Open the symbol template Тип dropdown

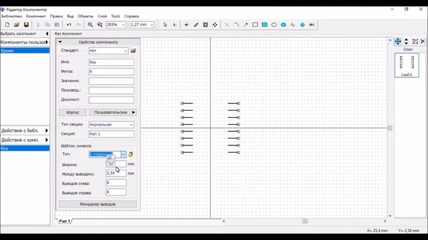click(x=123, y=154)
